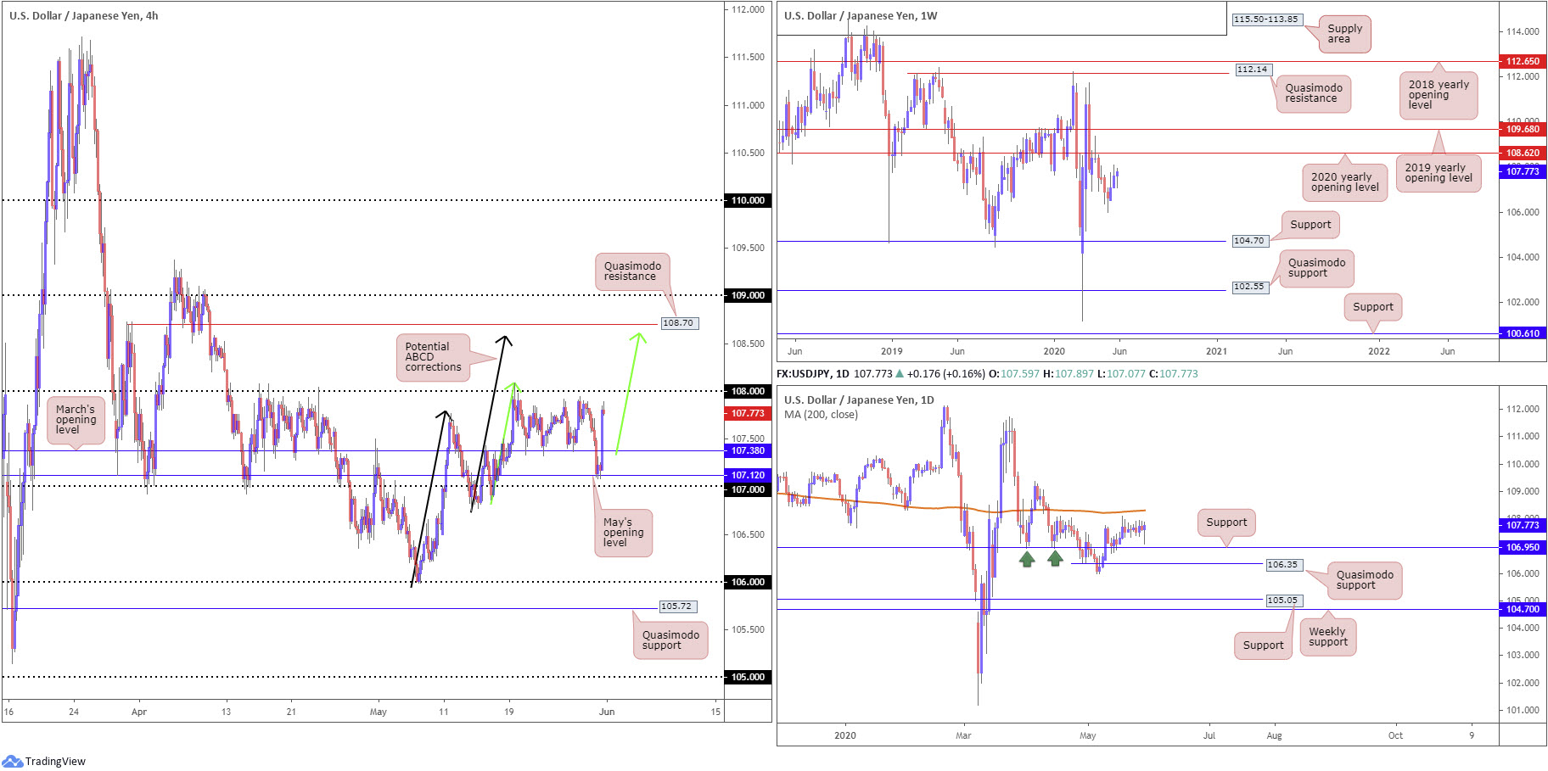The width and height of the screenshot is (1548, 771).
Task: Select the Potential ABCD corrections callout
Action: [x=433, y=357]
